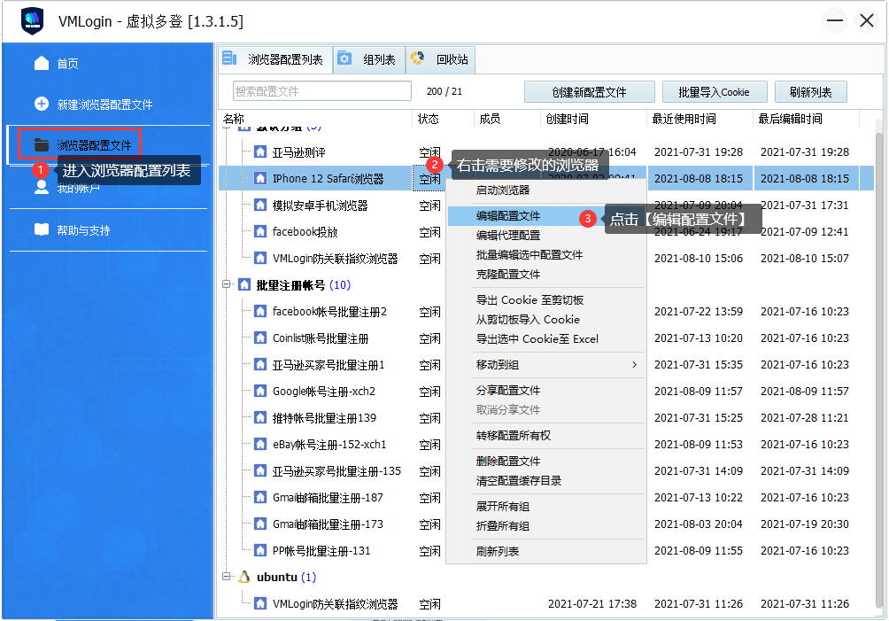Click the icon beside Gmail邮箱批量注册-173
The height and width of the screenshot is (621, 889).
click(260, 524)
